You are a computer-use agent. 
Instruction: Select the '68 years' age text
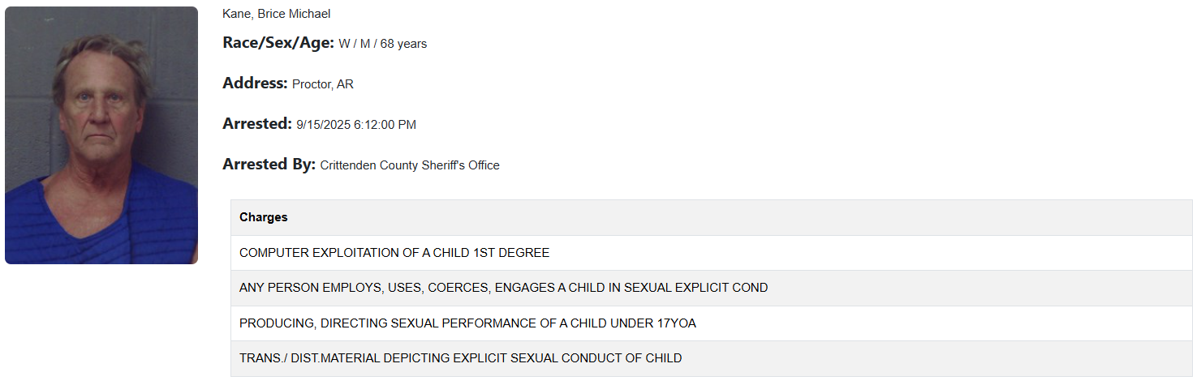tap(403, 44)
